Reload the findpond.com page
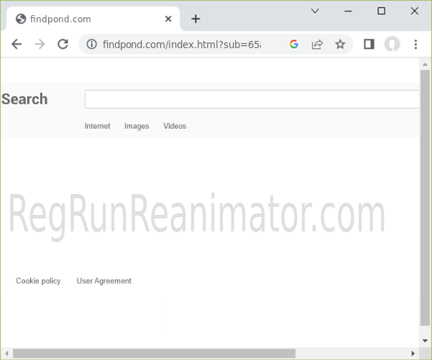This screenshot has height=360, width=432. tap(63, 44)
